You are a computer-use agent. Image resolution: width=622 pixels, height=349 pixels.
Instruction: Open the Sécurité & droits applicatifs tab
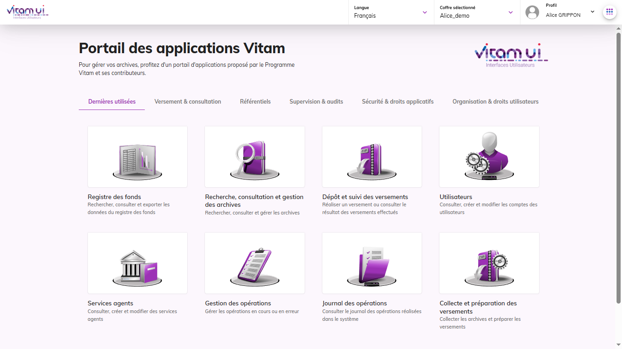point(398,102)
